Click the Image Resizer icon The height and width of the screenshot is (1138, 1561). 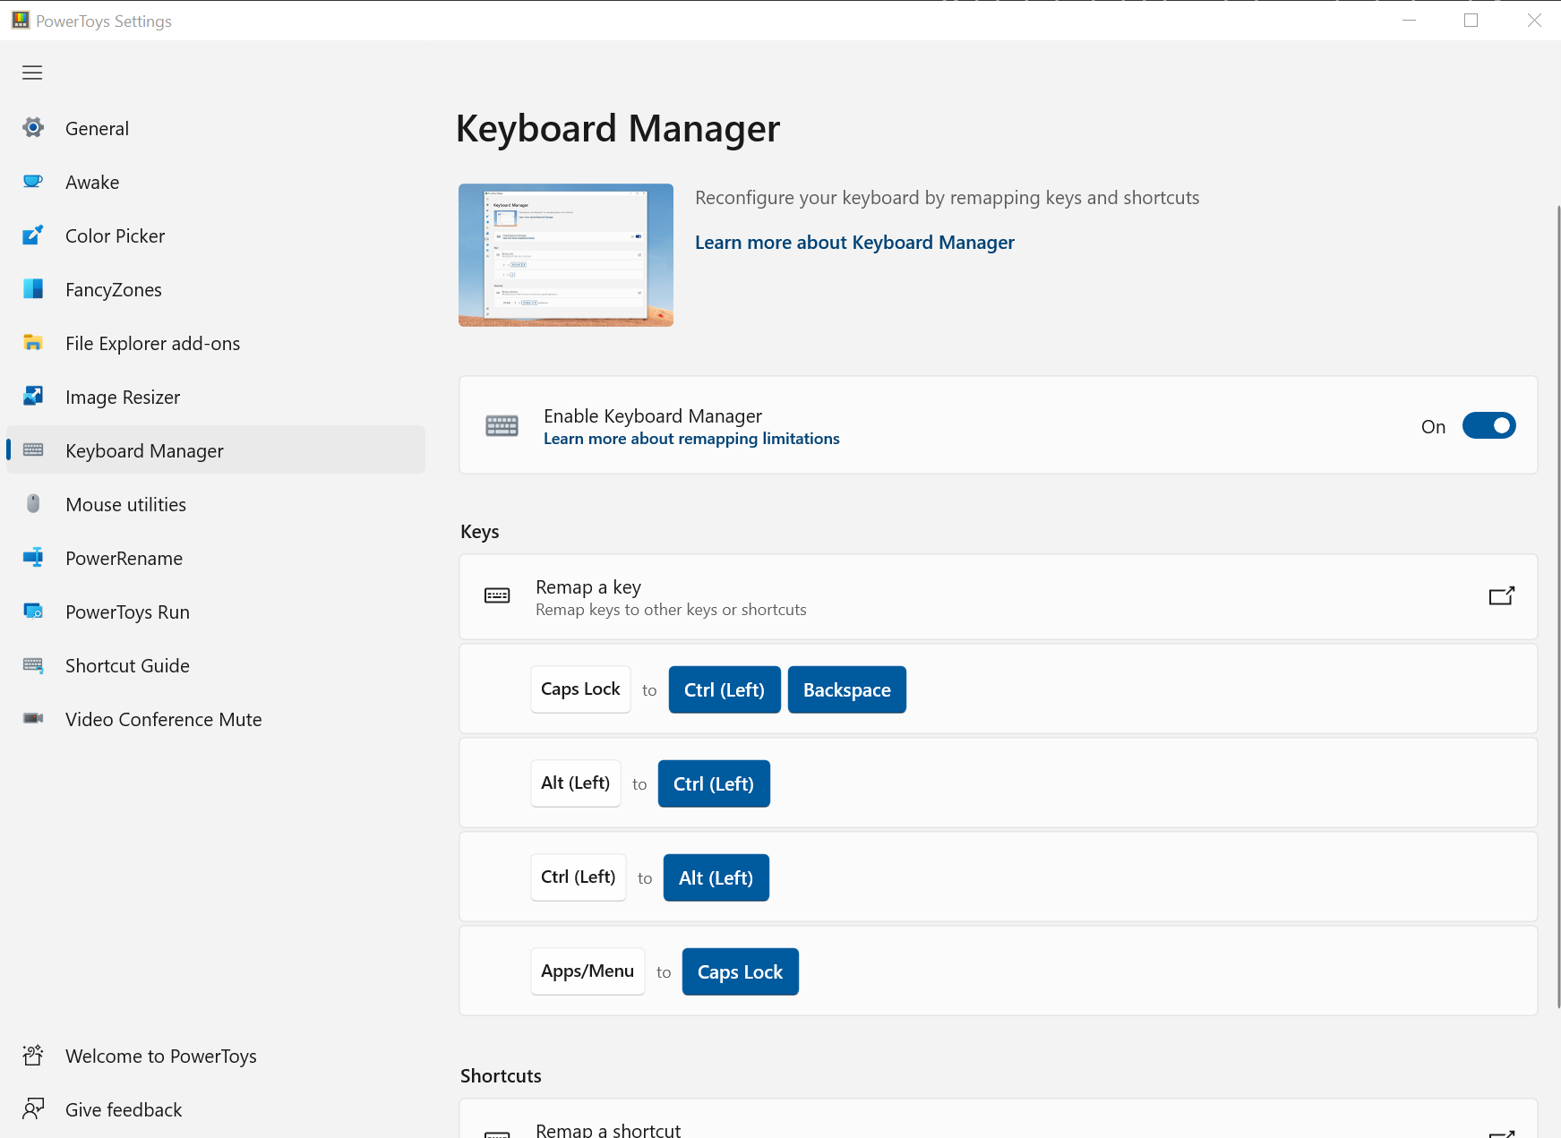point(33,397)
